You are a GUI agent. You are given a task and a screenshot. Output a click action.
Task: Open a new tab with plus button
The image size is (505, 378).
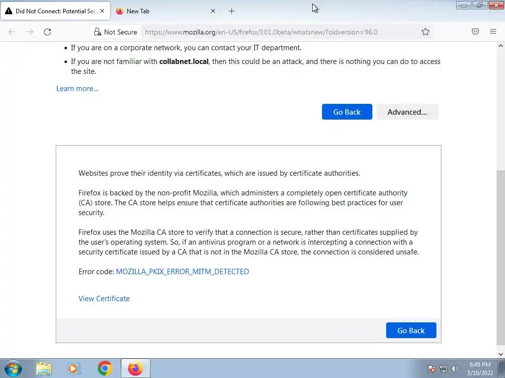232,11
